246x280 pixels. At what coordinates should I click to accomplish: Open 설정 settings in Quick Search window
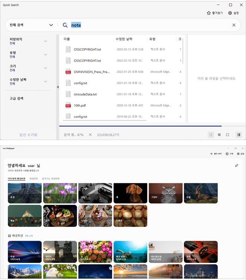coord(233,13)
